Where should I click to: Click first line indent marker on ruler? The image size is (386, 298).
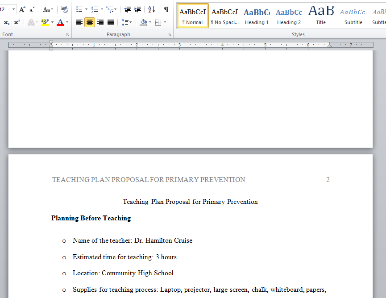[x=51, y=43]
